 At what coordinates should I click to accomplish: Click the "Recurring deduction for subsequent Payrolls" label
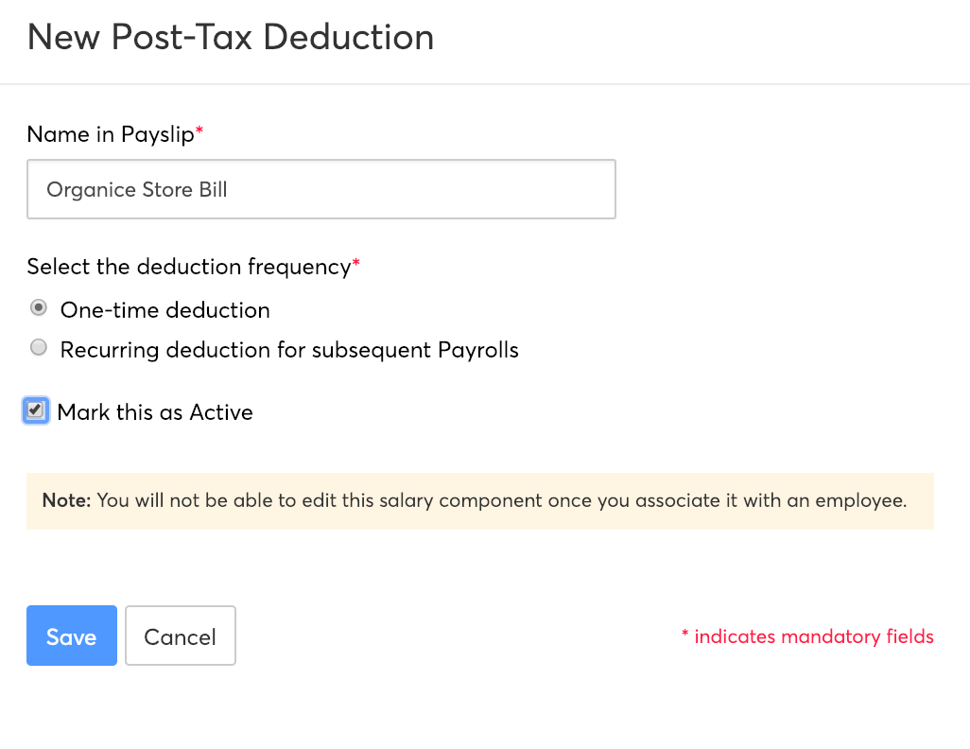click(x=289, y=350)
